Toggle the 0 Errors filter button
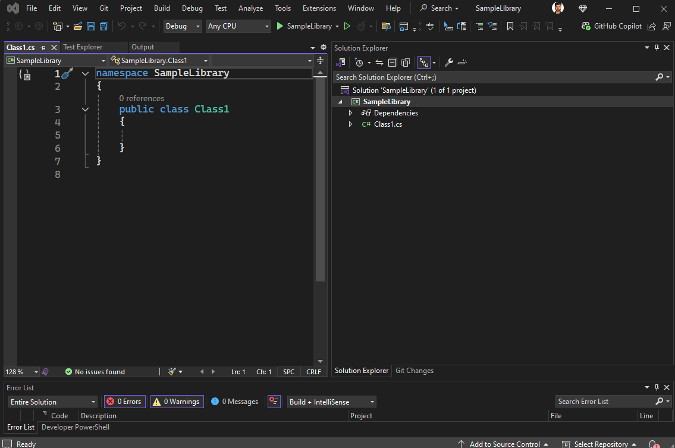 (125, 402)
